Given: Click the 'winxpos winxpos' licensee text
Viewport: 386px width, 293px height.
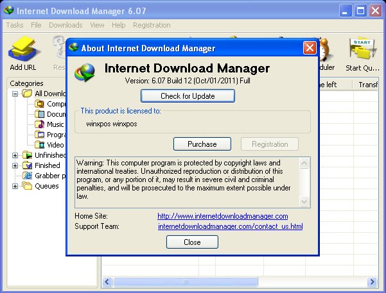Looking at the screenshot, I should pyautogui.click(x=112, y=124).
